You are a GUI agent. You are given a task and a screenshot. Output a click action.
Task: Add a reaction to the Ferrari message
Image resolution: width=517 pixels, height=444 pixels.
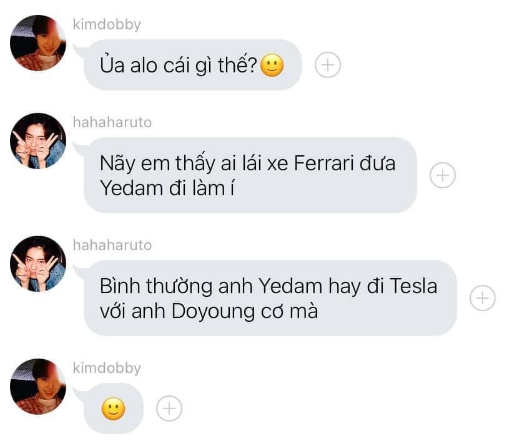[443, 176]
